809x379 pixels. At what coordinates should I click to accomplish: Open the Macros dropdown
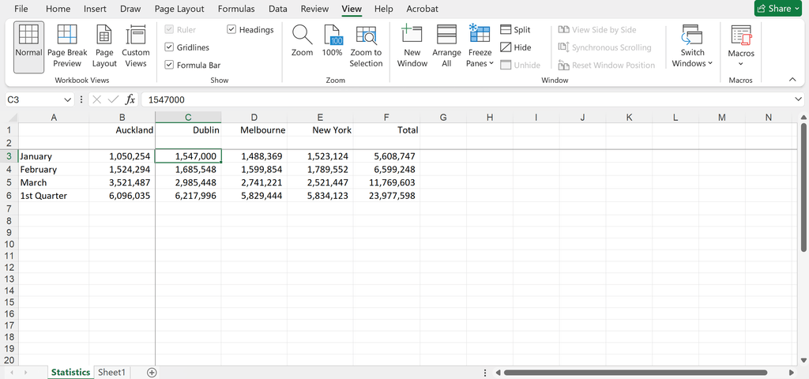(741, 47)
